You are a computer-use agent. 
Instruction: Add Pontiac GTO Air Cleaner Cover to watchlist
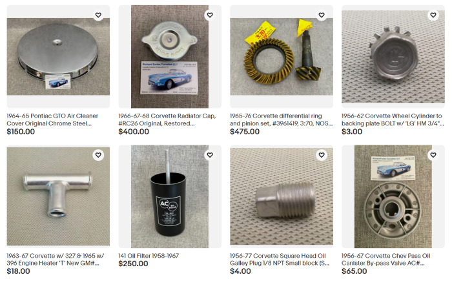(x=98, y=15)
